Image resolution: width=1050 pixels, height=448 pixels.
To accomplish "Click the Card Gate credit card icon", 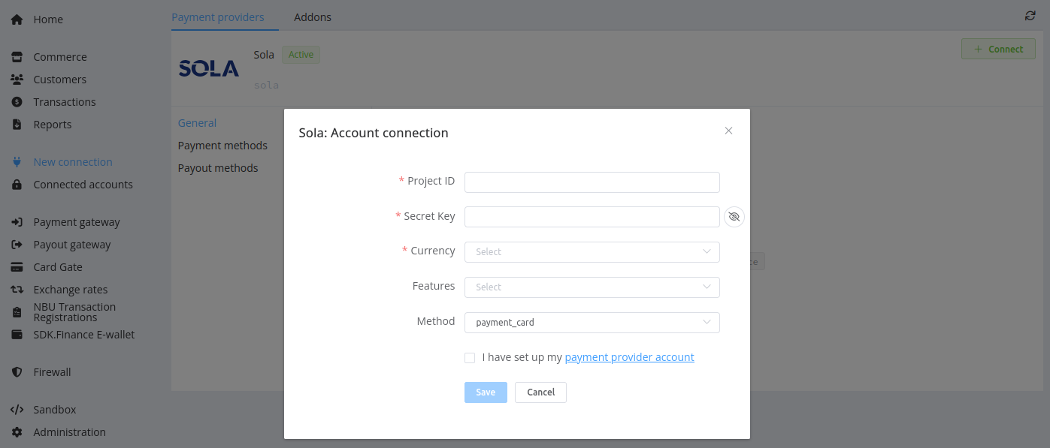I will pyautogui.click(x=17, y=267).
